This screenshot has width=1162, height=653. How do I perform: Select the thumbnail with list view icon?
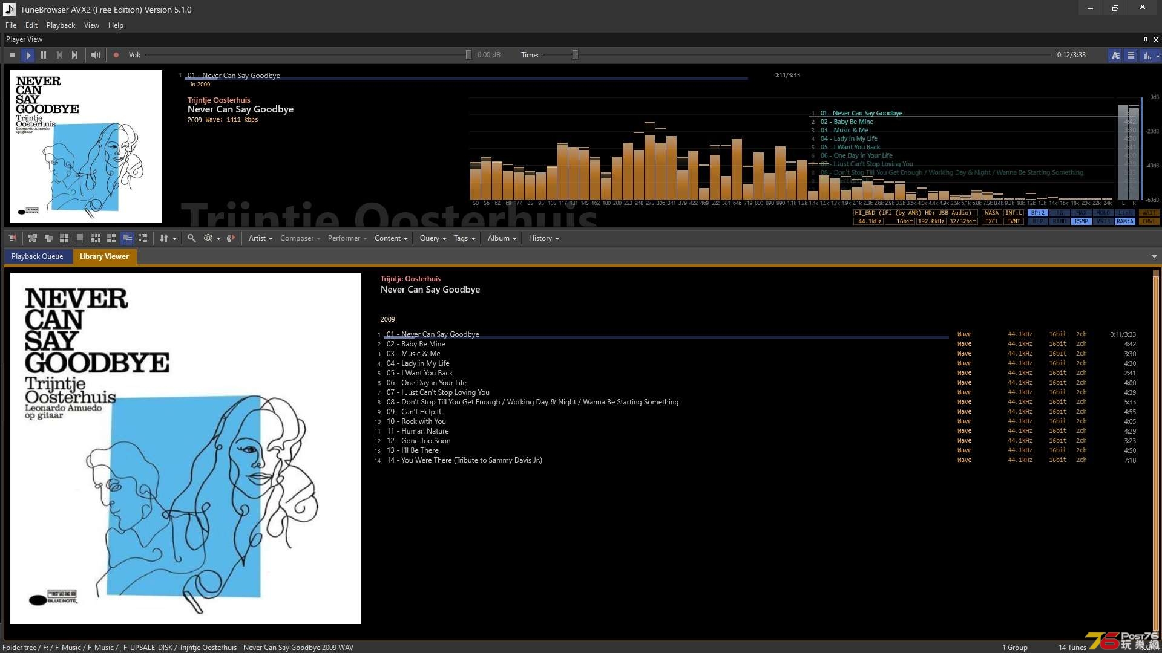(x=111, y=238)
